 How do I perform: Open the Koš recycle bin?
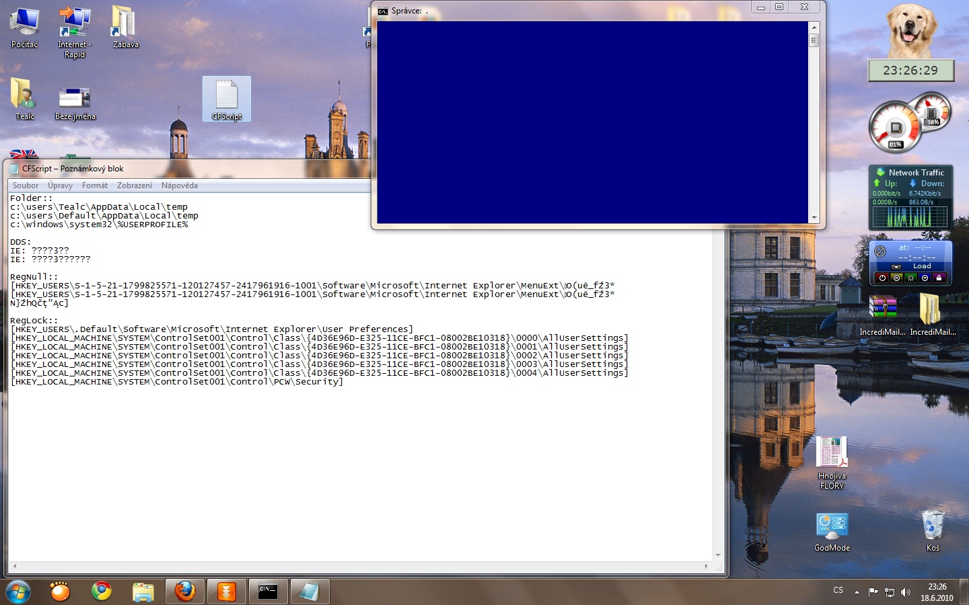click(x=933, y=528)
